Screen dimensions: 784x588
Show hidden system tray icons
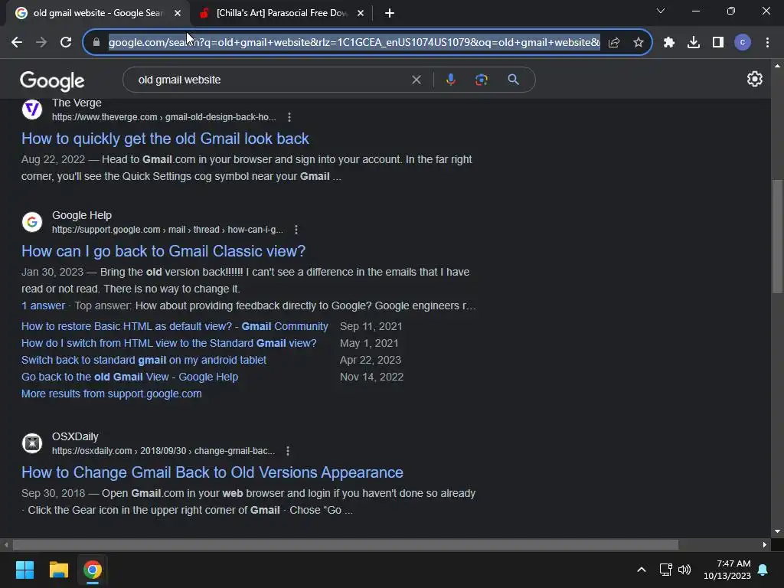pos(642,570)
